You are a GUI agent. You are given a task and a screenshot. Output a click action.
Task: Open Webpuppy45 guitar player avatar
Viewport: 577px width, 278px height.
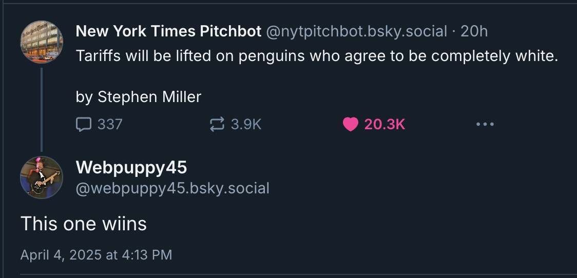(x=42, y=177)
